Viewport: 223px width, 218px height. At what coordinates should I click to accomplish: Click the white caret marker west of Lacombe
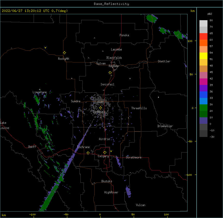point(103,51)
